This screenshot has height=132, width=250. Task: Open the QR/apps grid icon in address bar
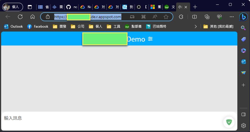click(144, 17)
